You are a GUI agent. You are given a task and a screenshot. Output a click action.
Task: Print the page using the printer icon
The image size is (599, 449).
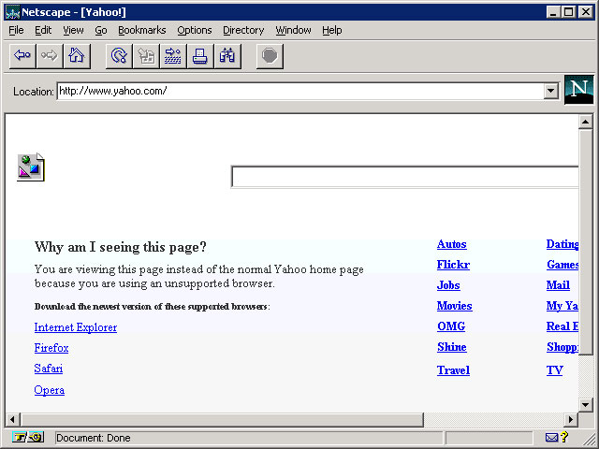(x=200, y=56)
